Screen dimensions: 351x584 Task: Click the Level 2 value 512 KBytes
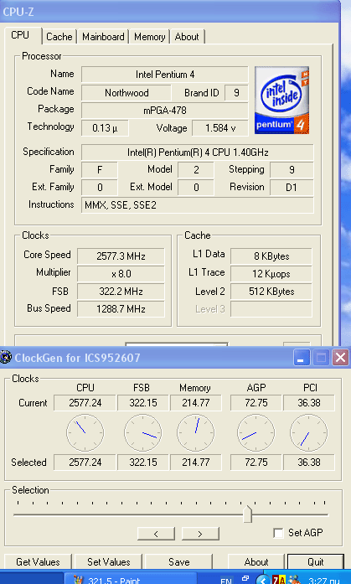tap(271, 292)
